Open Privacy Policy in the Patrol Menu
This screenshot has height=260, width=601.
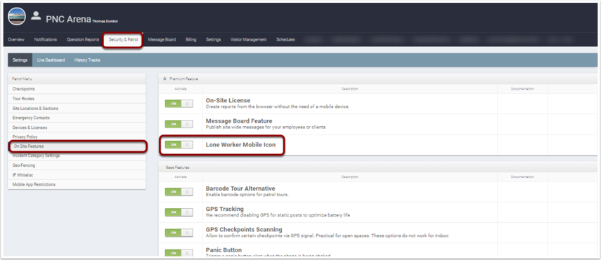(77, 137)
